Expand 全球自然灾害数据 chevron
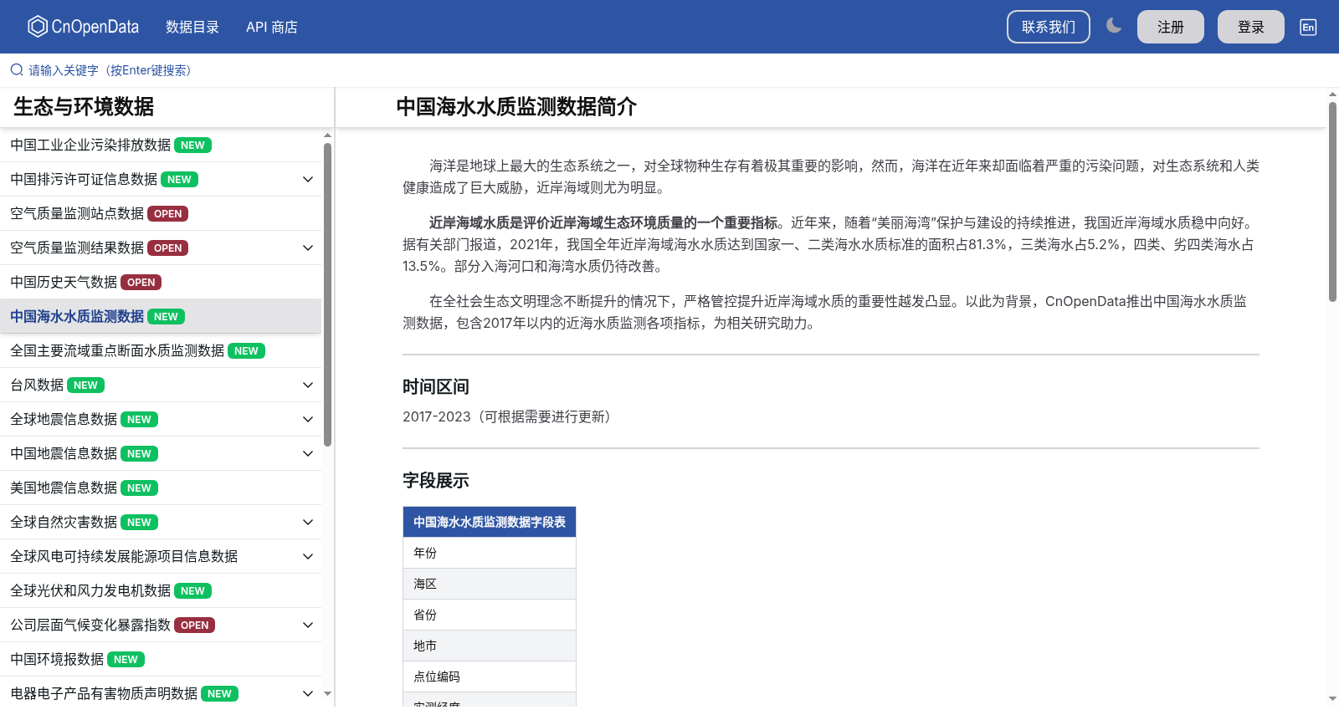Viewport: 1339px width, 720px height. click(x=308, y=522)
